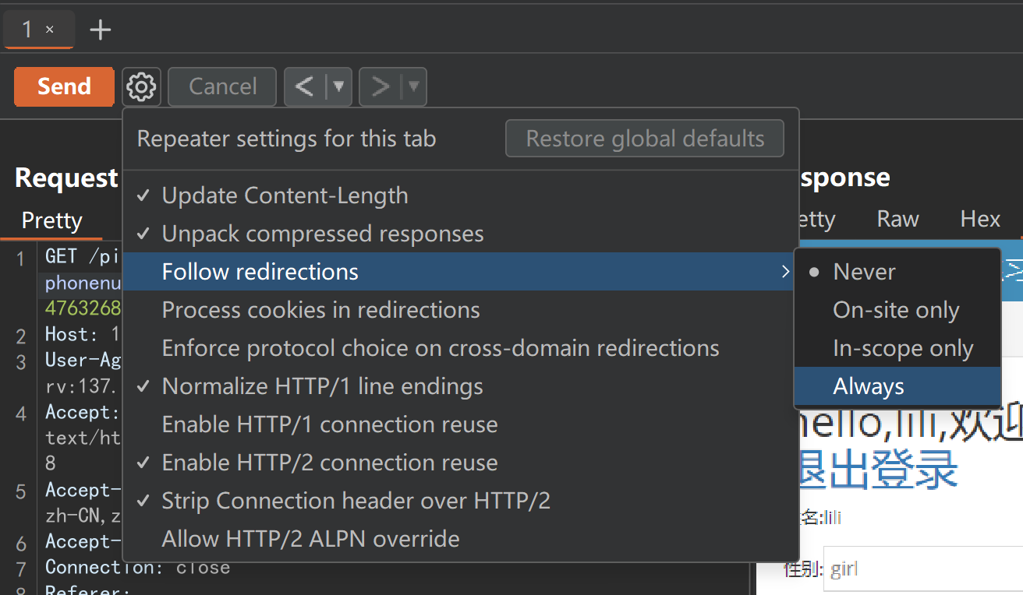Choose Always follow redirections
The width and height of the screenshot is (1023, 595).
point(869,386)
